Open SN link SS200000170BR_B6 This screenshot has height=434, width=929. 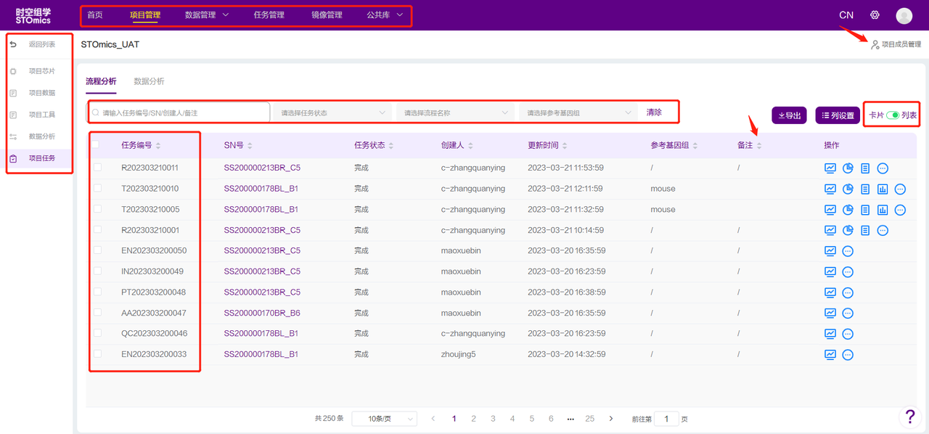click(262, 314)
